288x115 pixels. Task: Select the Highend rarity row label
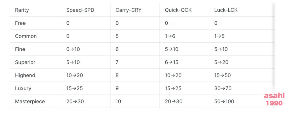point(25,75)
